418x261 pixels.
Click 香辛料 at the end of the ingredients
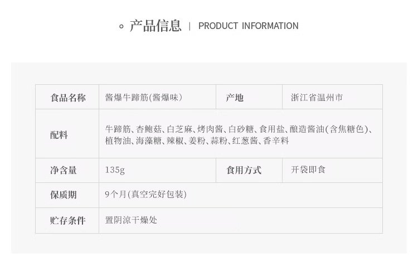276,141
